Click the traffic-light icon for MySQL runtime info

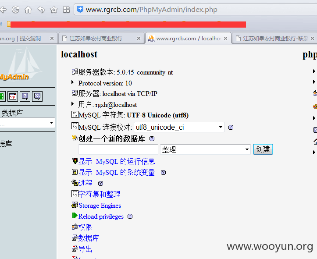pos(75,161)
